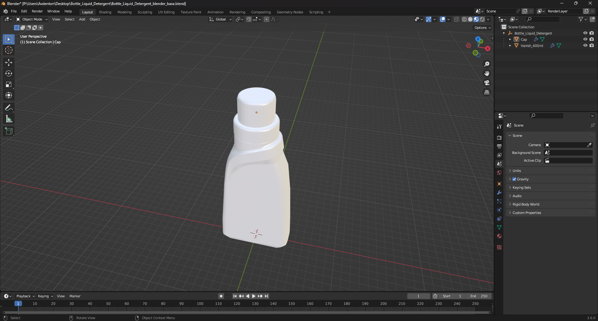This screenshot has height=321, width=598.
Task: Hide Cap object in viewport
Action: 585,39
